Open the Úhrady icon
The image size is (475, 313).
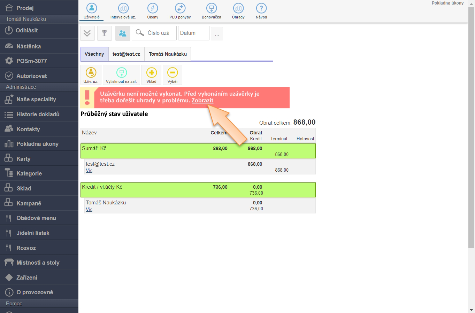coord(238,8)
